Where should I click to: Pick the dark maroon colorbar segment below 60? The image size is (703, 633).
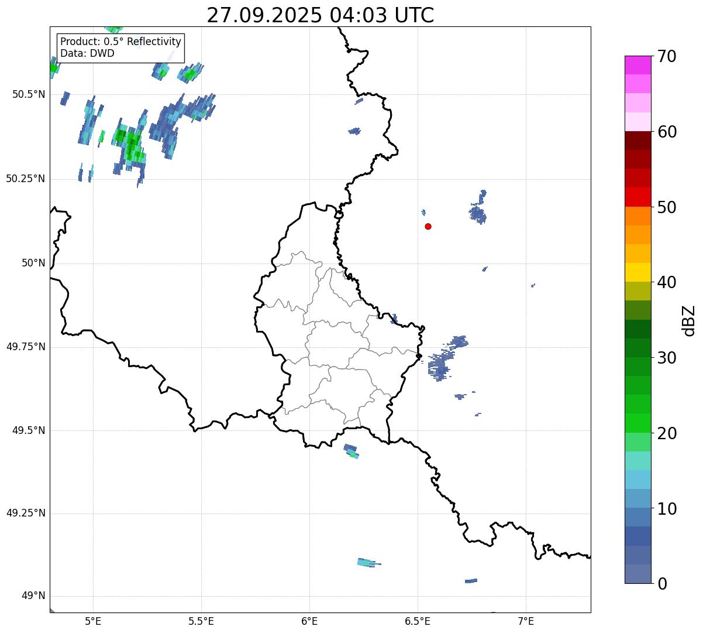tap(638, 141)
